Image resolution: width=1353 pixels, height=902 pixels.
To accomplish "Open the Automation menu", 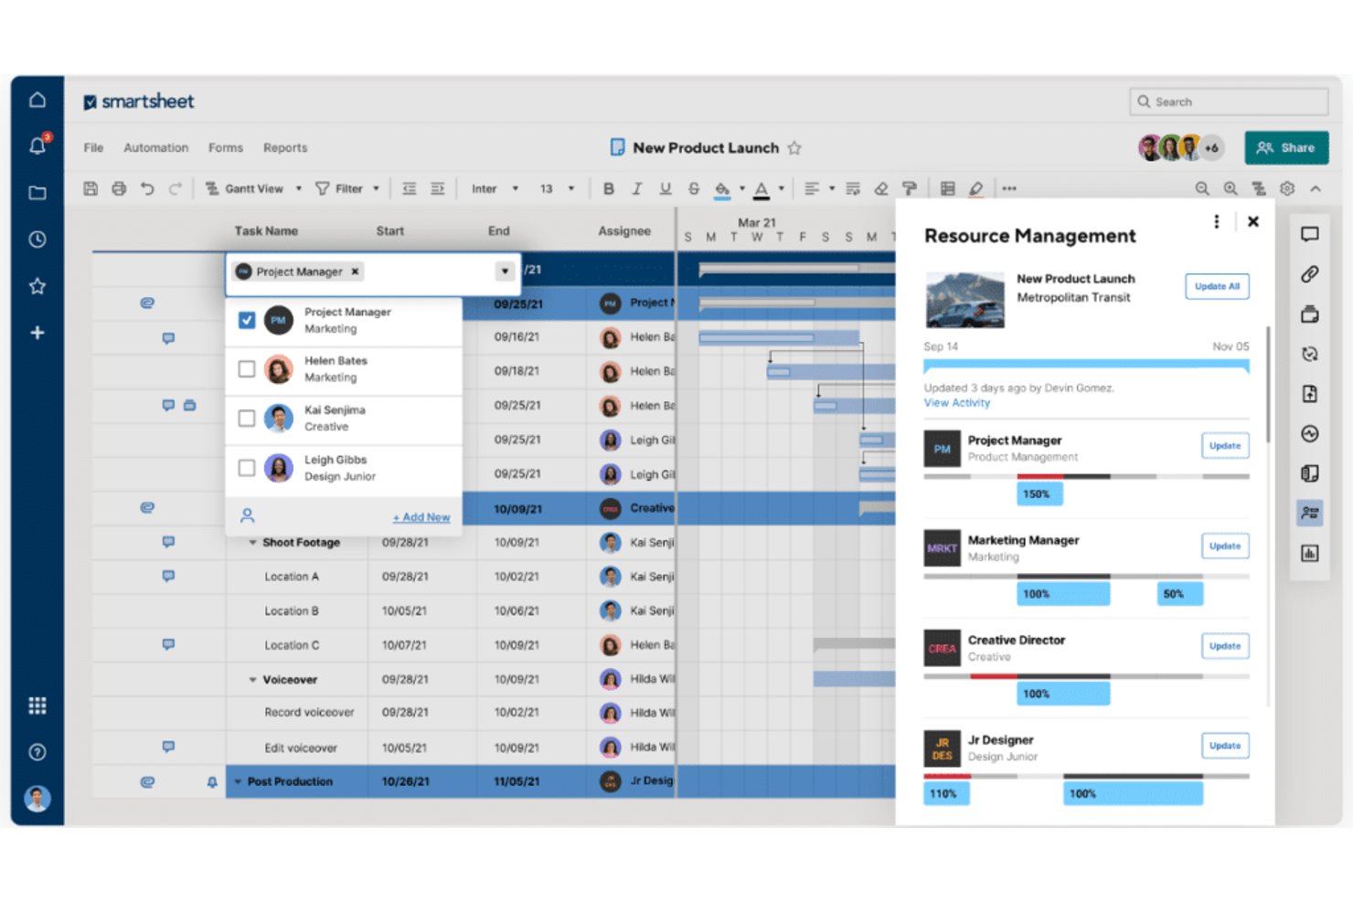I will [155, 148].
